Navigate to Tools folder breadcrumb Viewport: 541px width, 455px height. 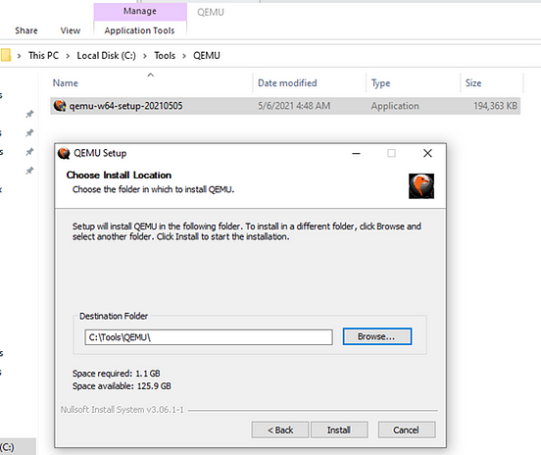165,56
